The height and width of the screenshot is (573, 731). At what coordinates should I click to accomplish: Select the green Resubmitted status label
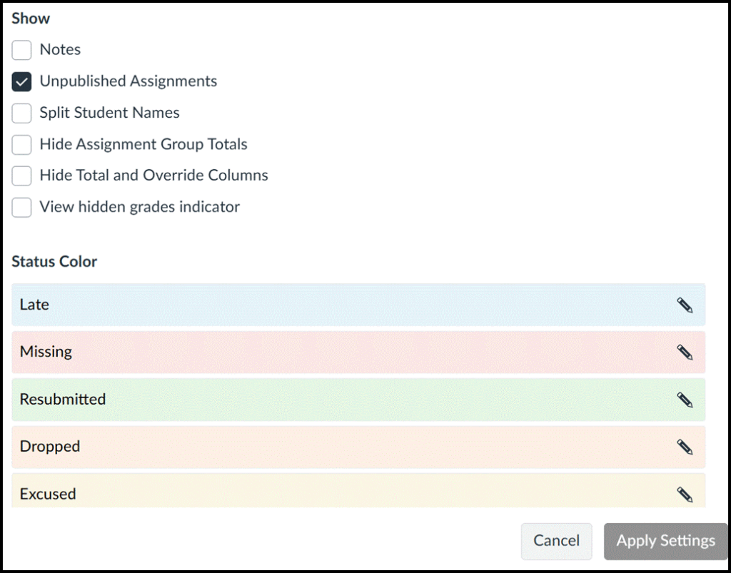coord(63,399)
